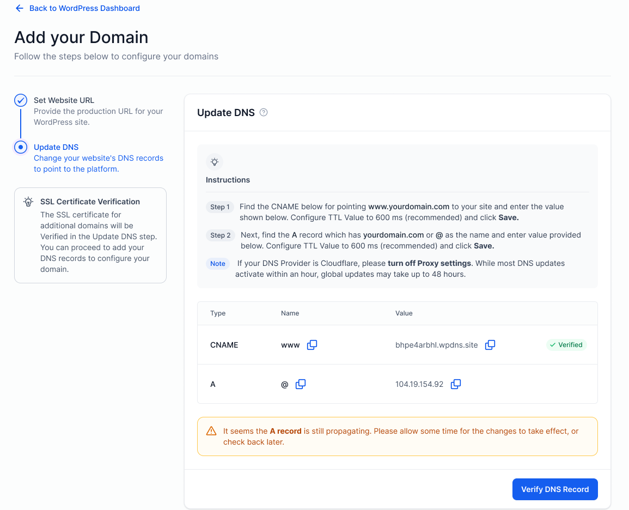Select the Update DNS step indicator
This screenshot has width=629, height=510.
pyautogui.click(x=21, y=147)
